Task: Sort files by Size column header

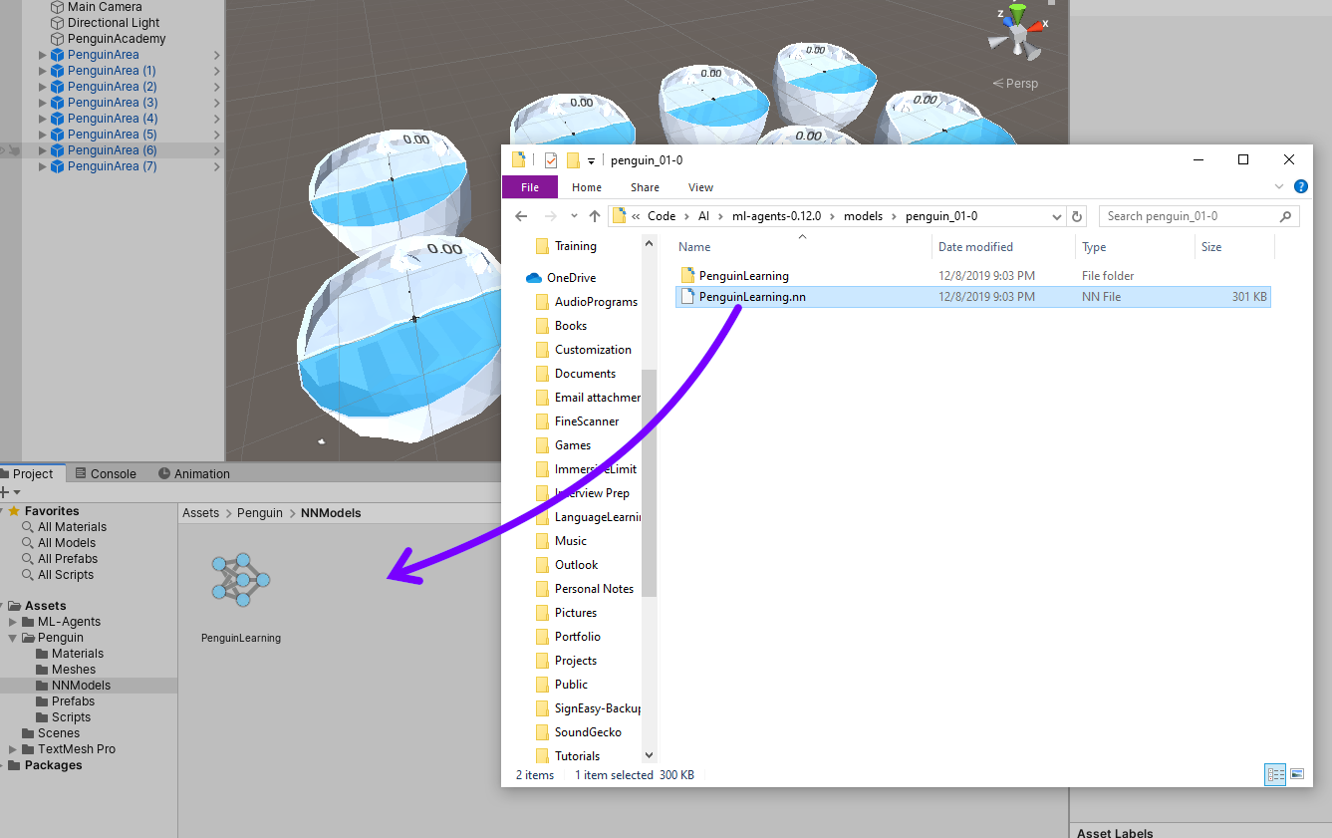Action: (1211, 247)
